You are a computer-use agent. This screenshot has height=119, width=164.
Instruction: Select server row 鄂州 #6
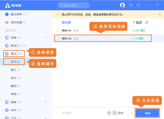[108, 39]
